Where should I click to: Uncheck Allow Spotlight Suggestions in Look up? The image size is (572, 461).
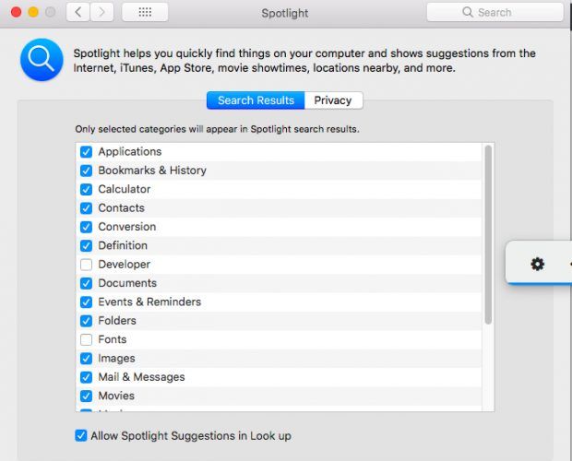81,435
